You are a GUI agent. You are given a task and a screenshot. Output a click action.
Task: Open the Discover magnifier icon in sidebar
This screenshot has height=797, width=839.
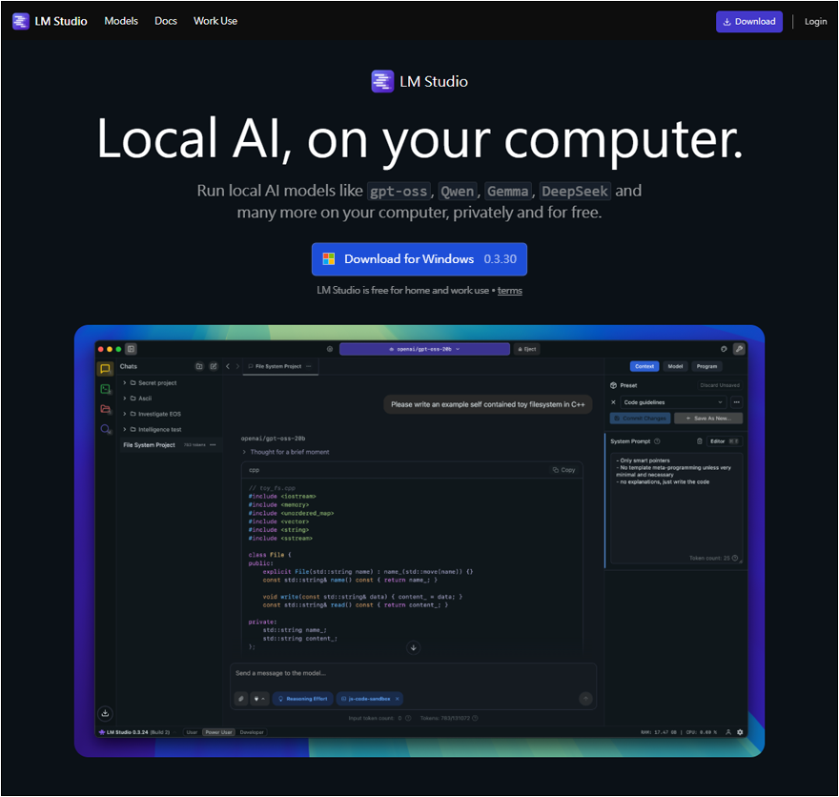tap(105, 430)
